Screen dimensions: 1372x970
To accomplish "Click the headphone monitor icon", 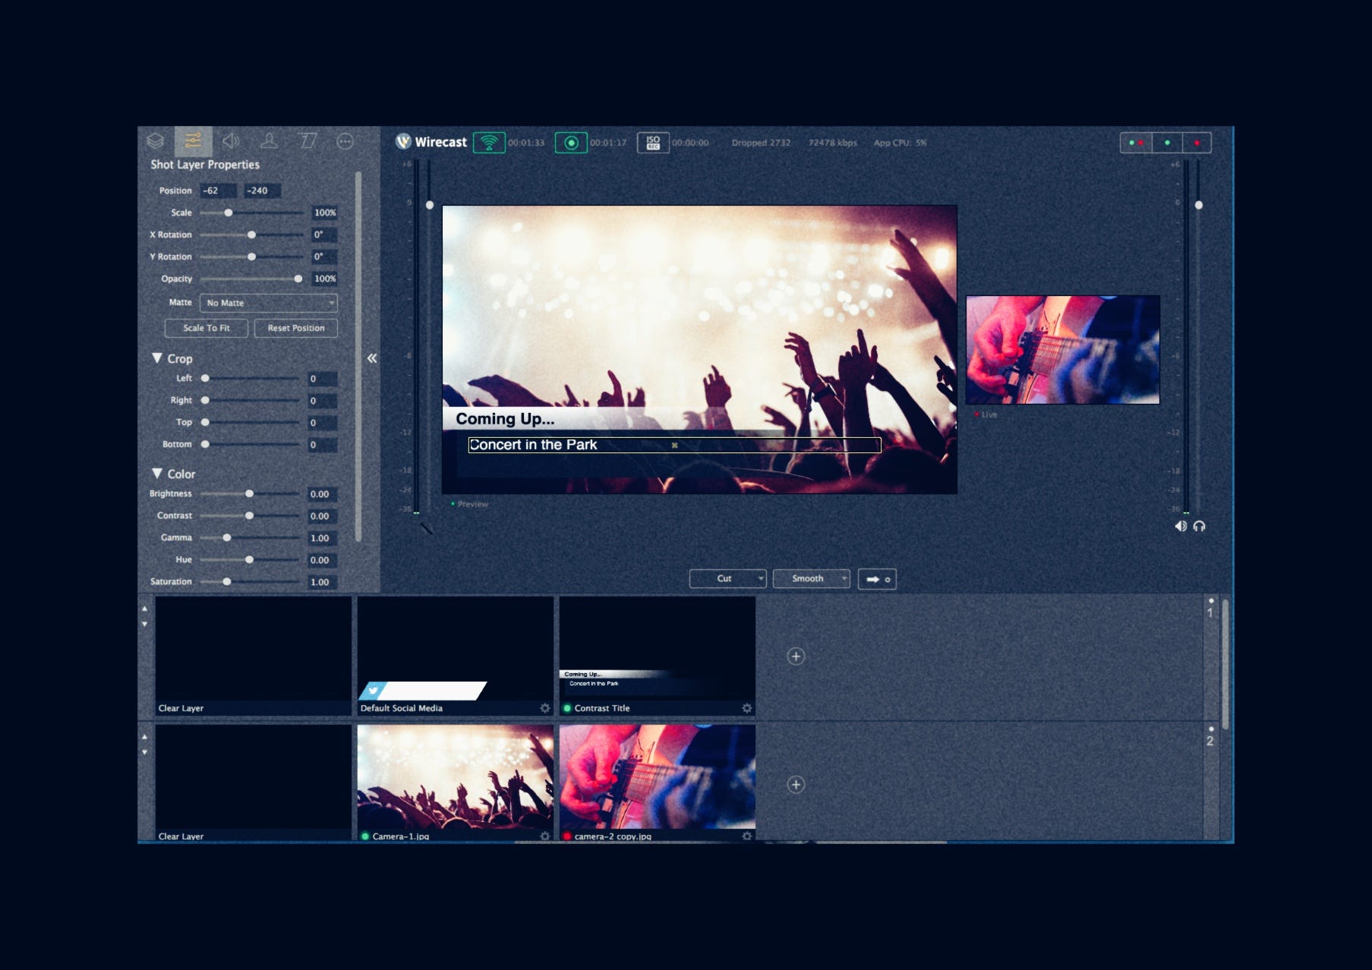I will click(1200, 525).
